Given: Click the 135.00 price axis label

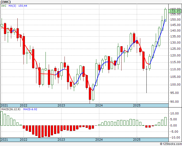Looking at the screenshot, I should click(x=175, y=36).
